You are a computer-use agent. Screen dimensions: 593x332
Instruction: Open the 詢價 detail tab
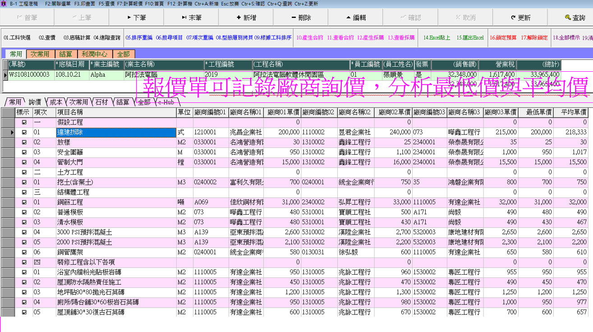click(x=35, y=102)
